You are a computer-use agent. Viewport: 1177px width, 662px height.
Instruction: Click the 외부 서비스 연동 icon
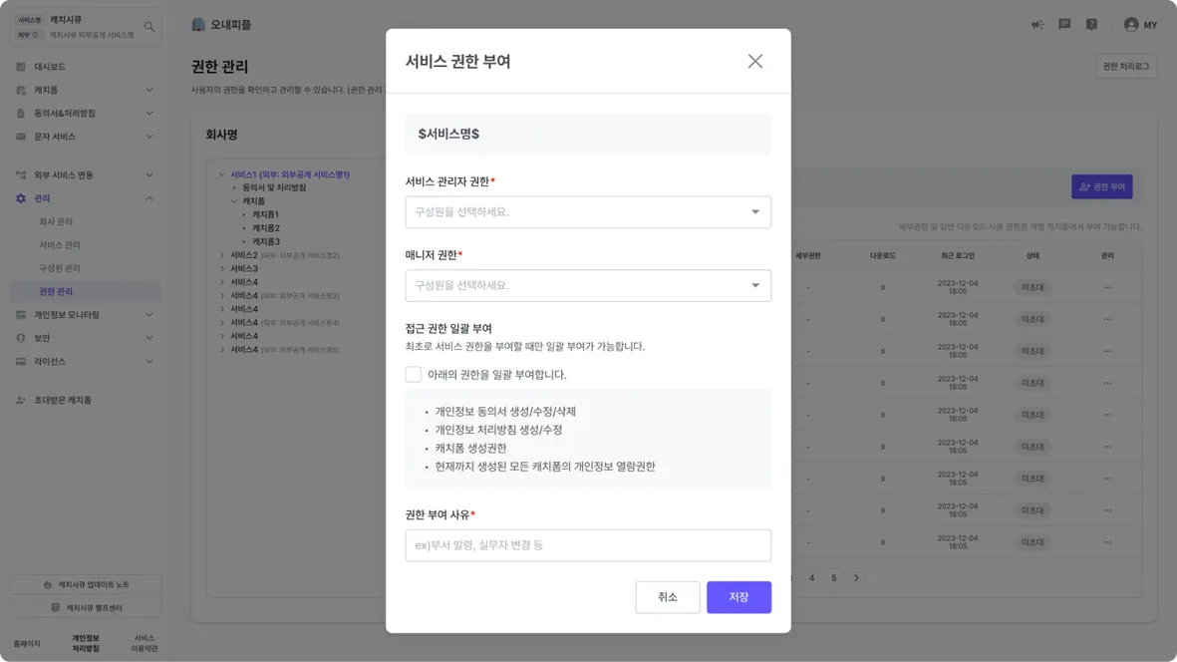coord(21,174)
